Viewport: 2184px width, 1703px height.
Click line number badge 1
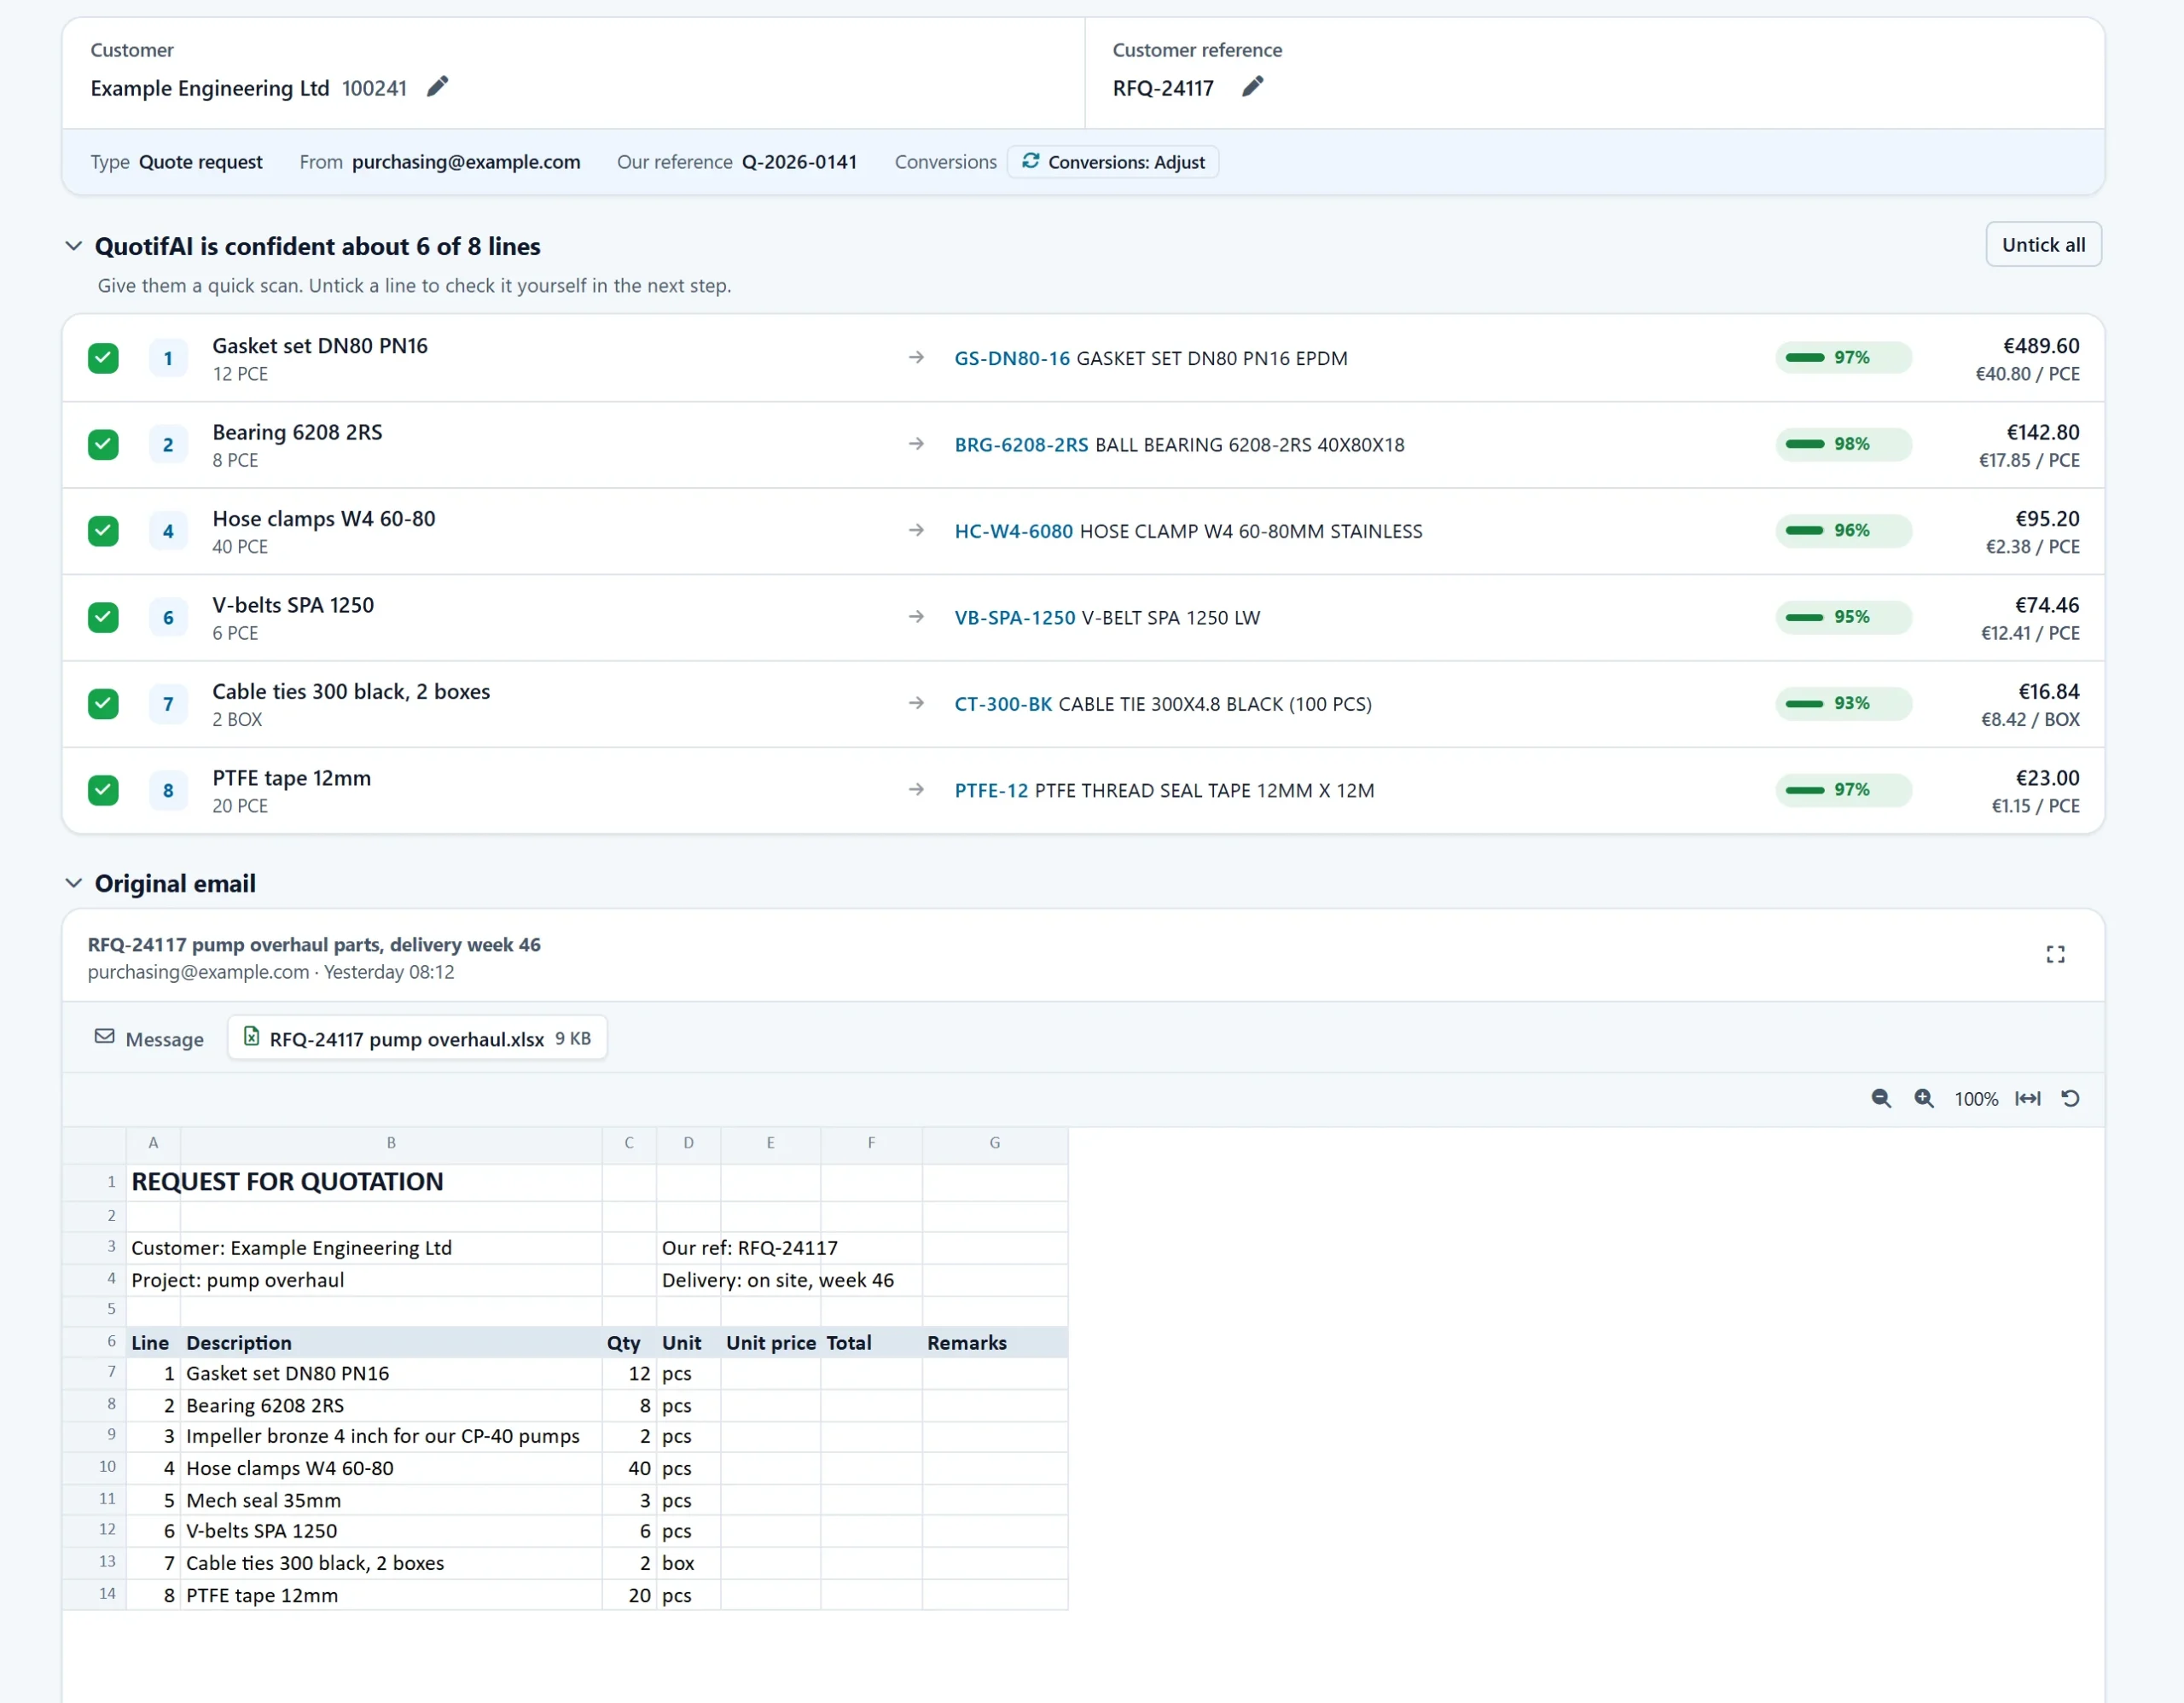168,358
